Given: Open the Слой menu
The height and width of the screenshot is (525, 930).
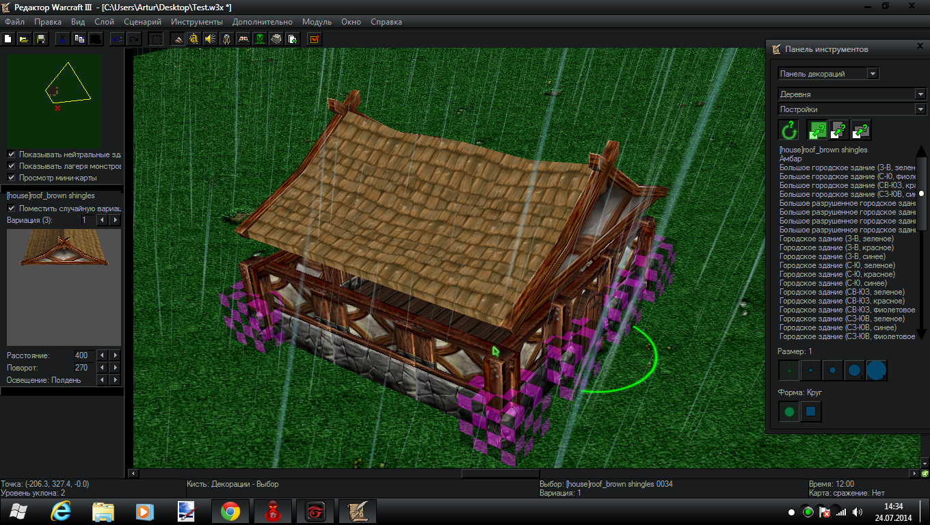Looking at the screenshot, I should coord(105,22).
